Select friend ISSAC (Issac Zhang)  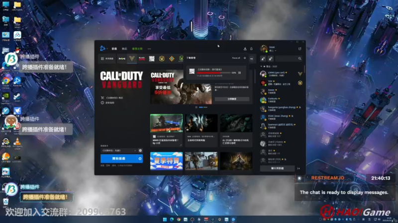coord(281,117)
